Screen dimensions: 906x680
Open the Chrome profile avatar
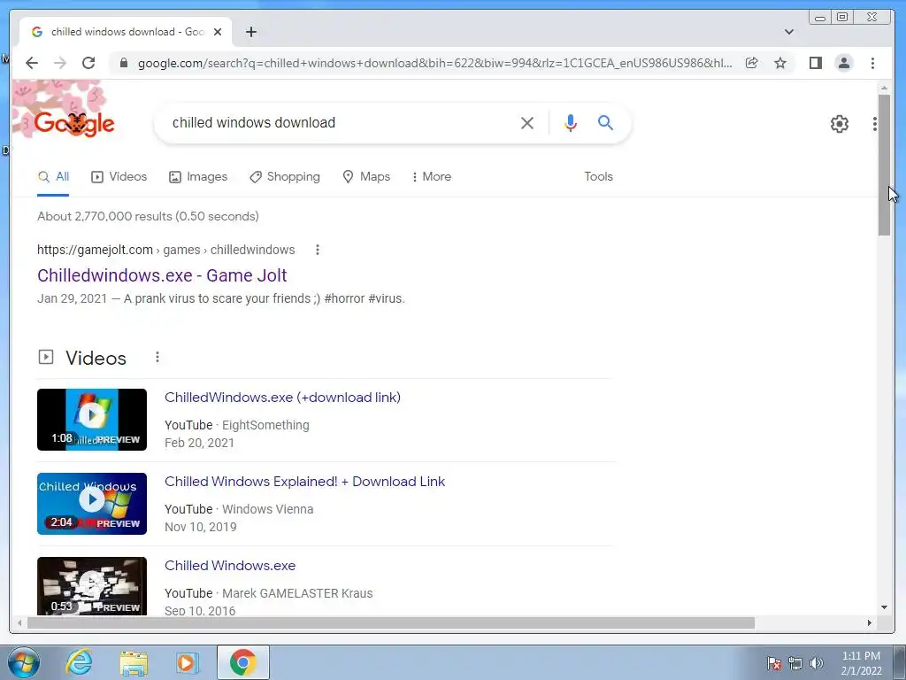click(x=844, y=63)
